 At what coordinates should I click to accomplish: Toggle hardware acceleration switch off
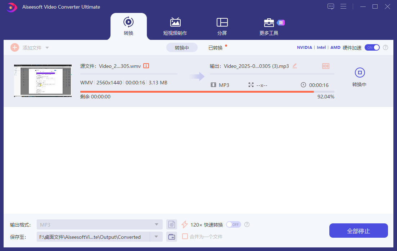(372, 47)
